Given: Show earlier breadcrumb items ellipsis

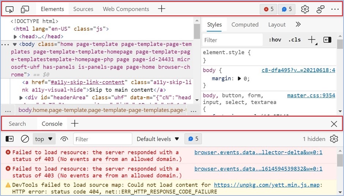Looking at the screenshot, I should pos(8,111).
